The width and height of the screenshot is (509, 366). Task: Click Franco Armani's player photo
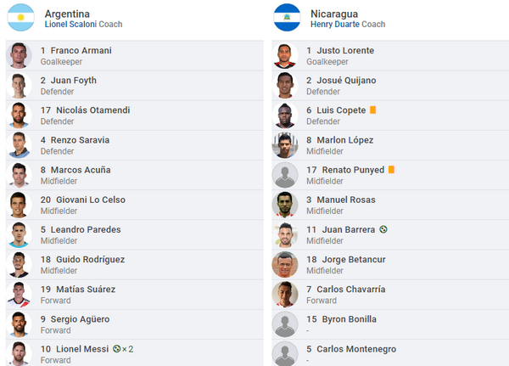(x=20, y=56)
